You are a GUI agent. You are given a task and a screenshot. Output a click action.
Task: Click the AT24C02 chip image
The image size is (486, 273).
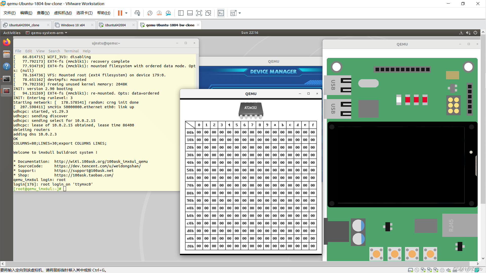coord(251,110)
